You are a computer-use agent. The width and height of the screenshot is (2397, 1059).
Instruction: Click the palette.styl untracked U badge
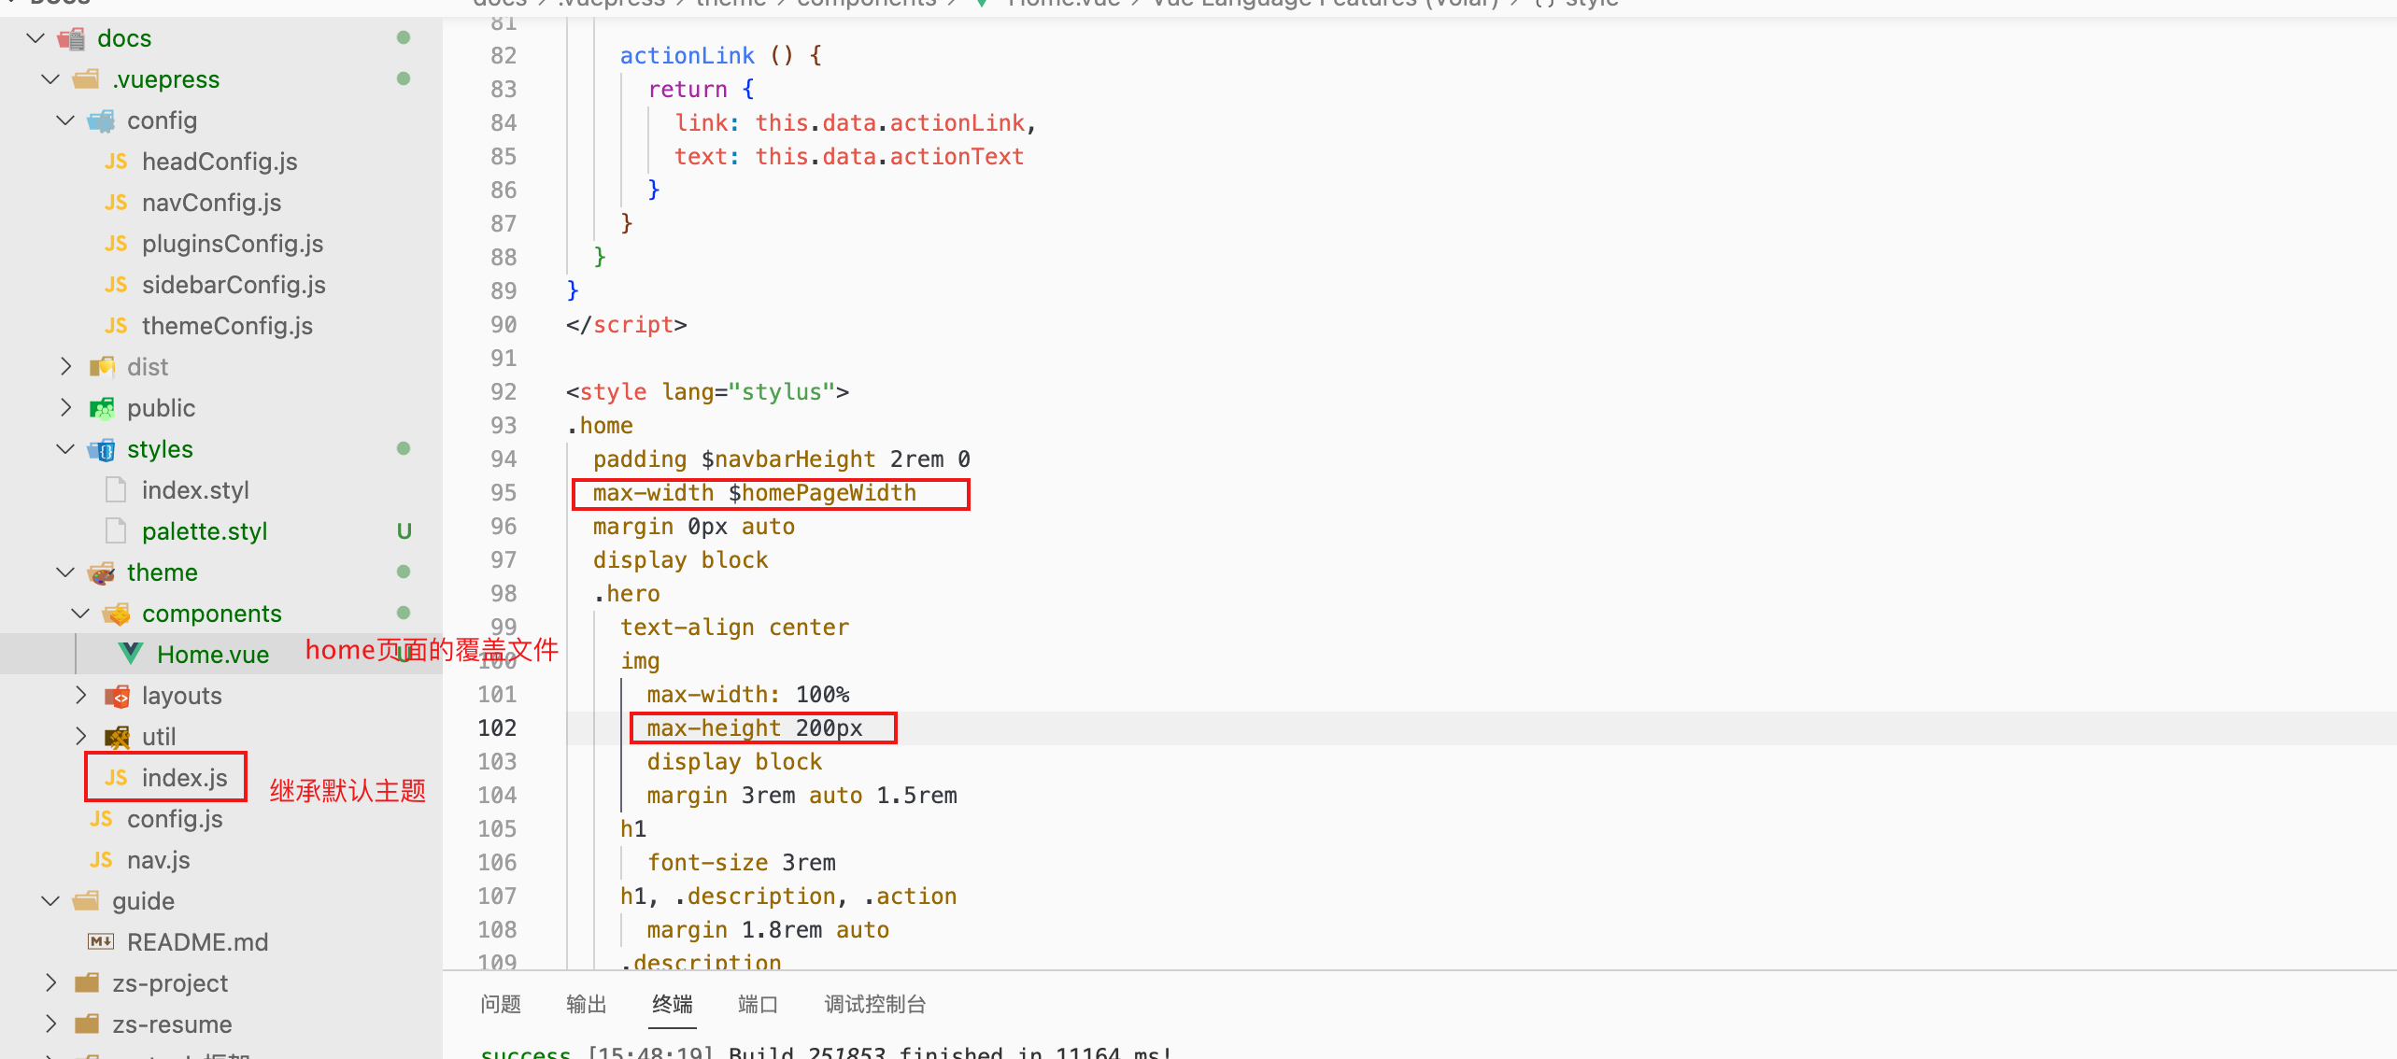pyautogui.click(x=404, y=531)
